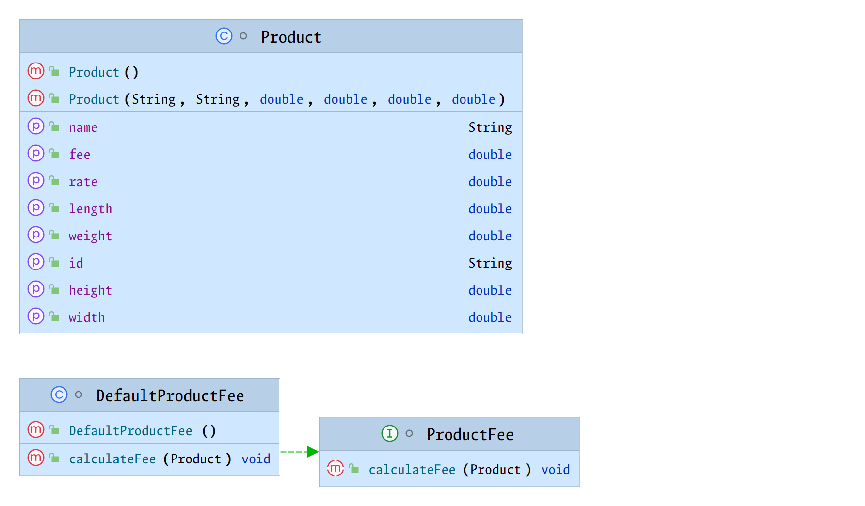
Task: Click the class icon beside DefaultProductFee title
Action: click(x=59, y=395)
